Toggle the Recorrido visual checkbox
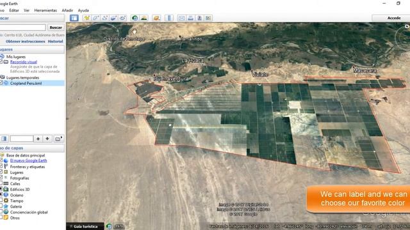410x230 pixels. pos(1,62)
